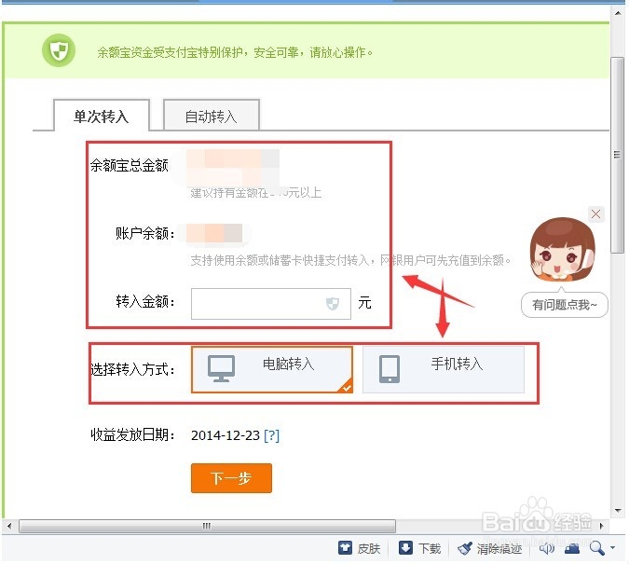Click the horizontal scrollbar right arrow
Screen dimensions: 629x564
point(601,526)
